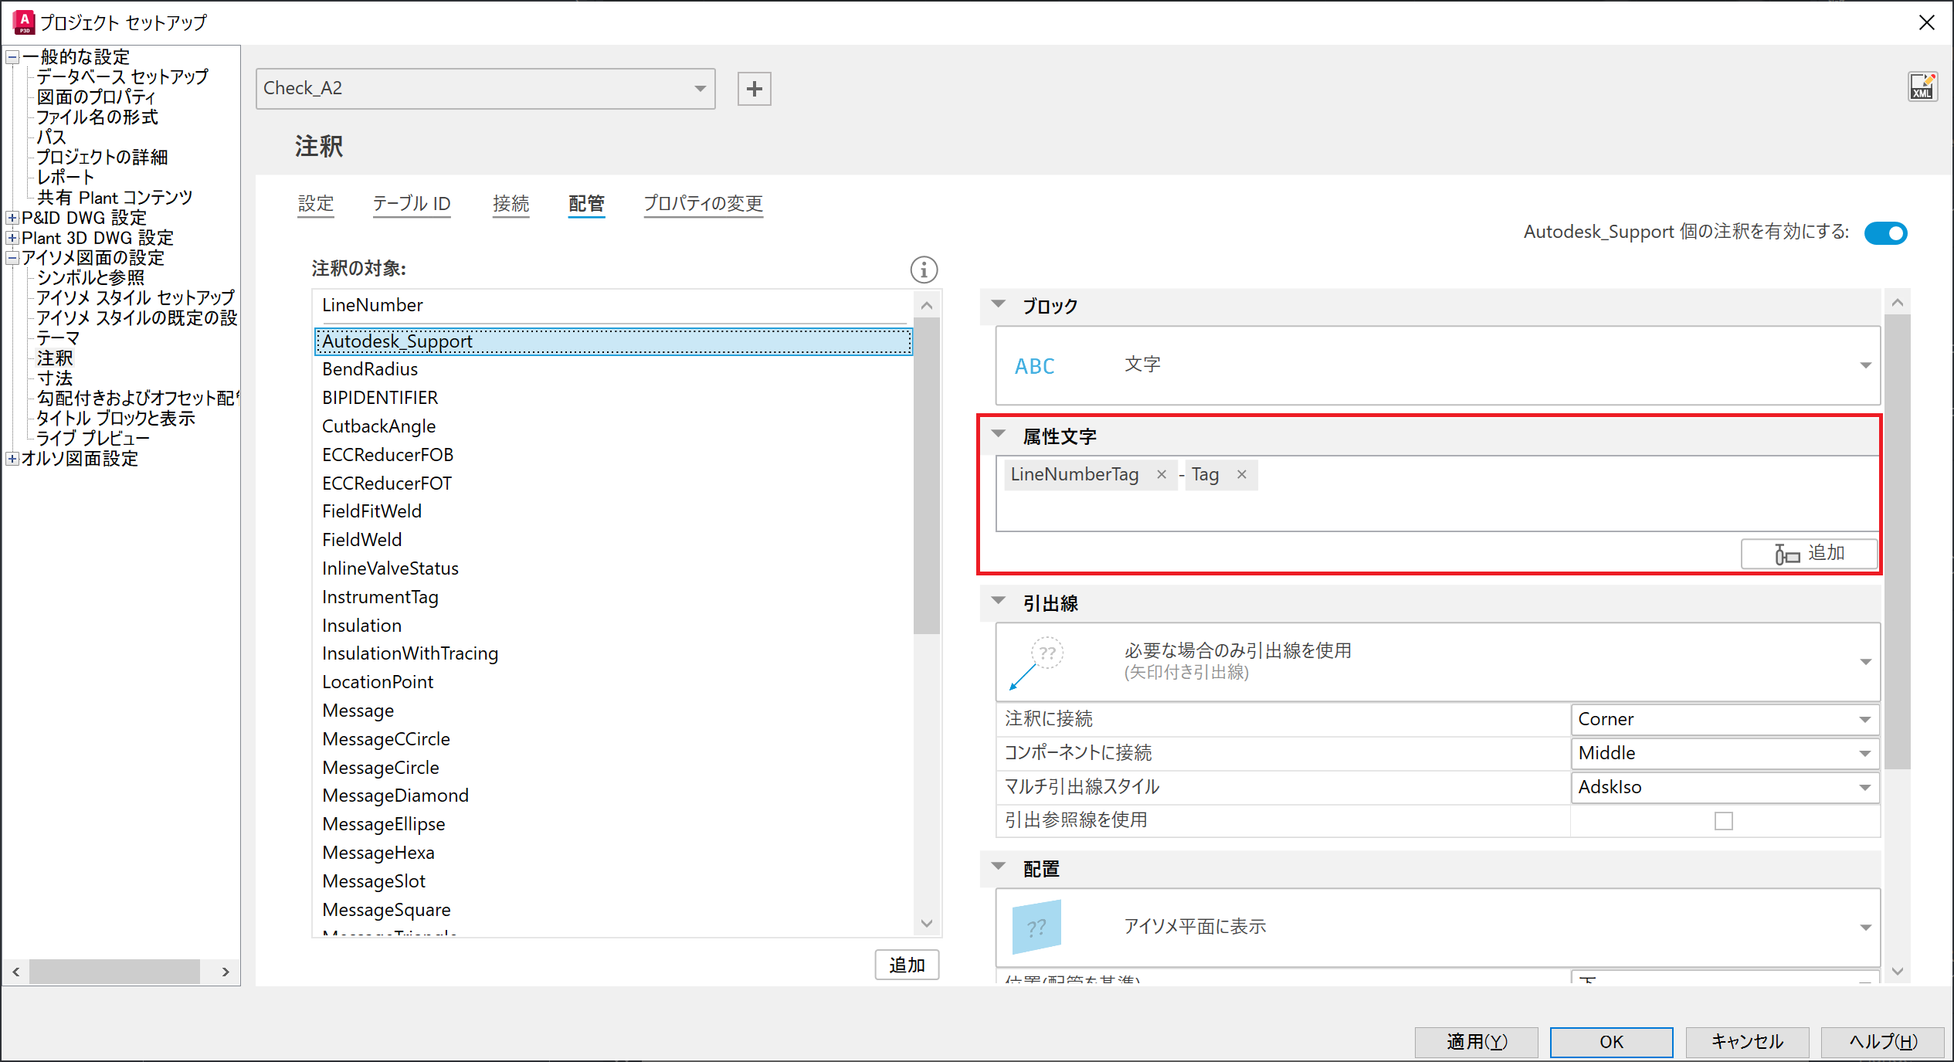Click the information icon beside 注釈の対象

tap(924, 270)
